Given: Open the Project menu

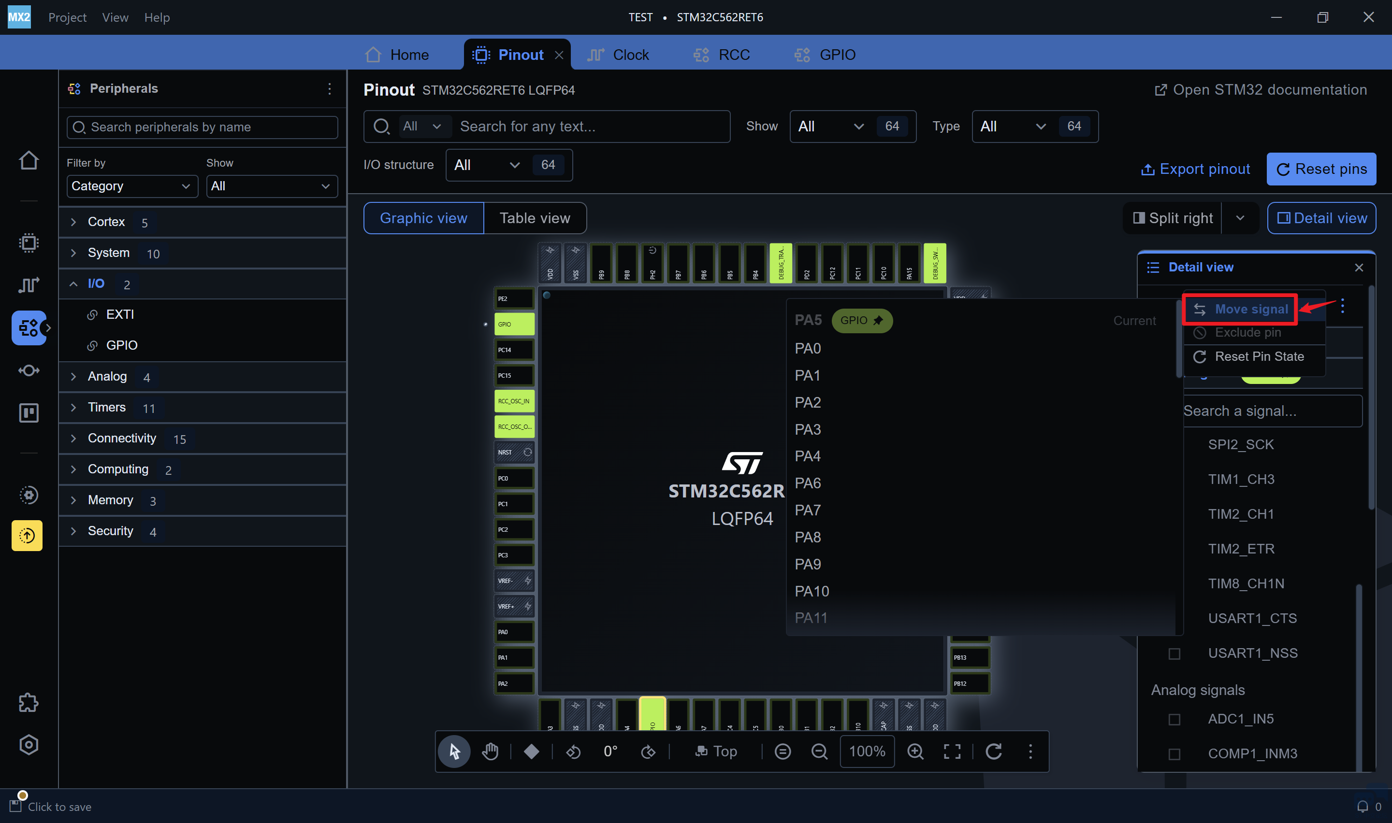Looking at the screenshot, I should pos(67,17).
